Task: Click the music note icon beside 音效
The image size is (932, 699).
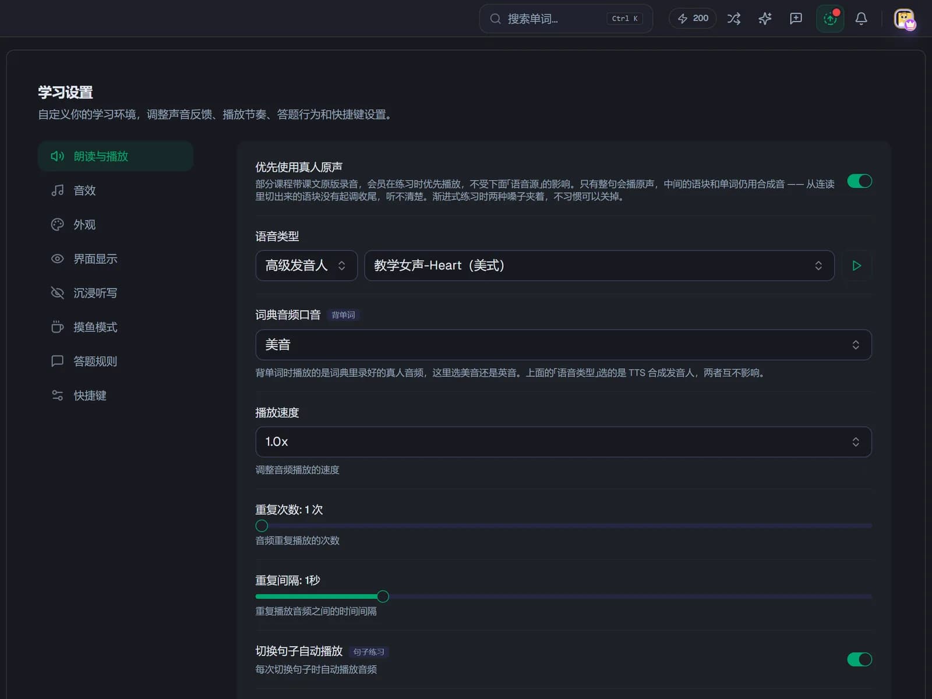Action: pyautogui.click(x=57, y=190)
